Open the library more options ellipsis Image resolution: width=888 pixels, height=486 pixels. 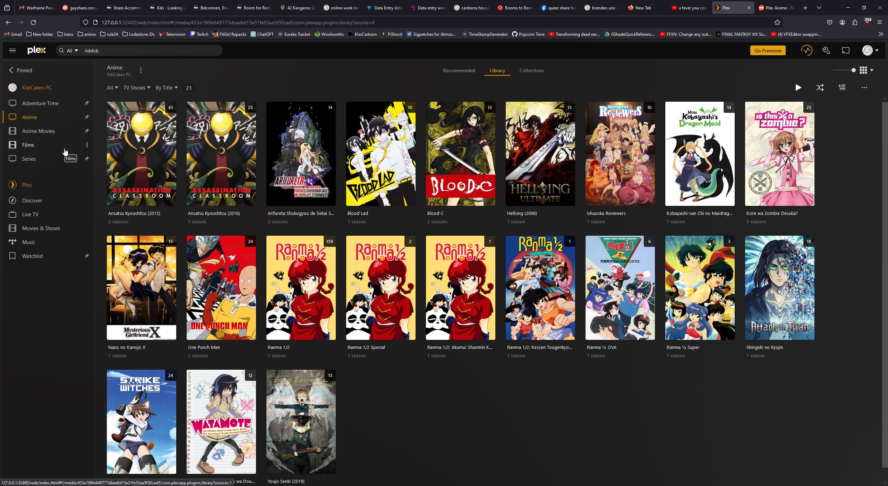click(864, 87)
